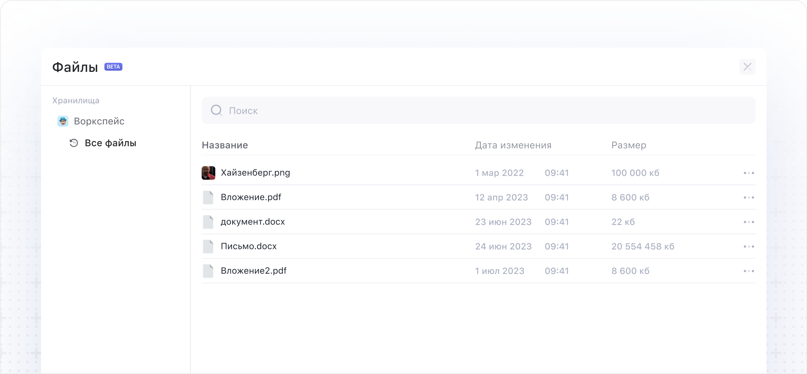
Task: Open the file документ.docx
Action: point(253,222)
